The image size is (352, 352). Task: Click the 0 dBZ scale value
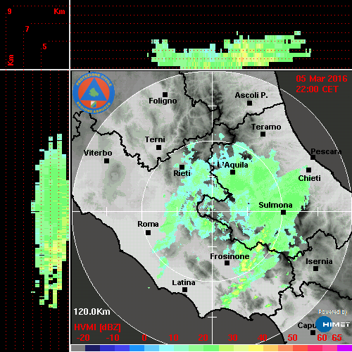point(144,338)
